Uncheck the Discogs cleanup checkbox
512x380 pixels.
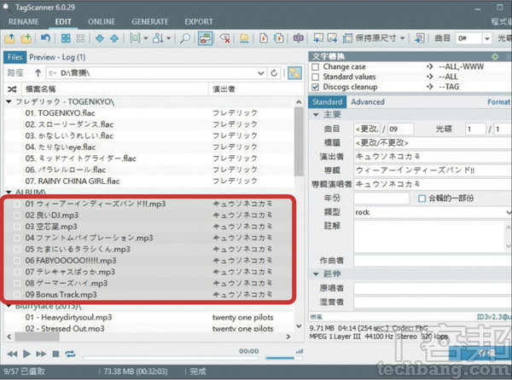coord(316,87)
